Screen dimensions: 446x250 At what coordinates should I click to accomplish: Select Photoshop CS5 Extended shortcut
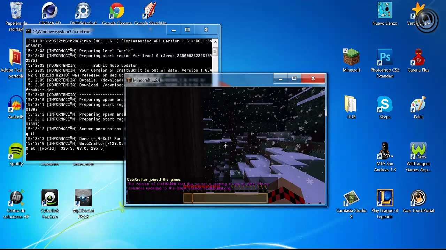click(x=385, y=57)
